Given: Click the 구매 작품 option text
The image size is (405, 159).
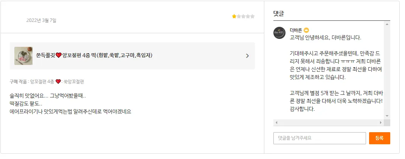Looking at the screenshot, I should coord(47,82).
